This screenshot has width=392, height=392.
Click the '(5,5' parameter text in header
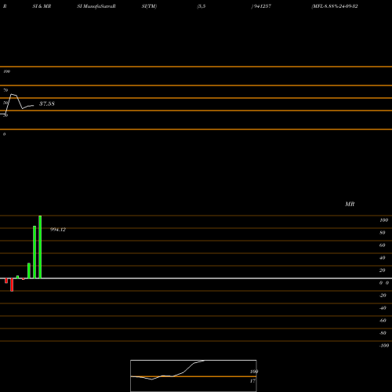201,6
